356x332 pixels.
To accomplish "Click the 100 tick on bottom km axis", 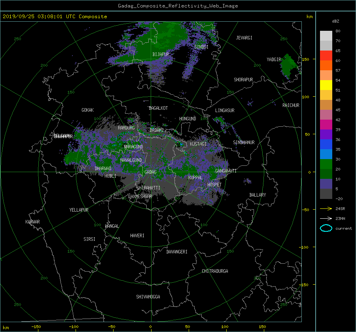I will [x=225, y=327].
